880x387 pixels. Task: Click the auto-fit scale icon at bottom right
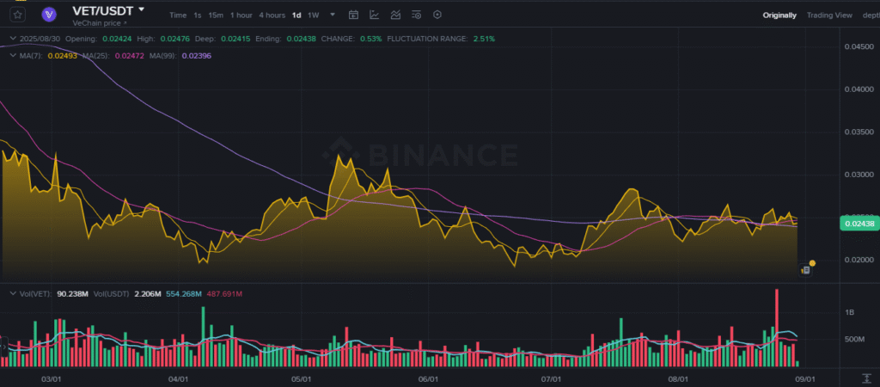[x=867, y=378]
